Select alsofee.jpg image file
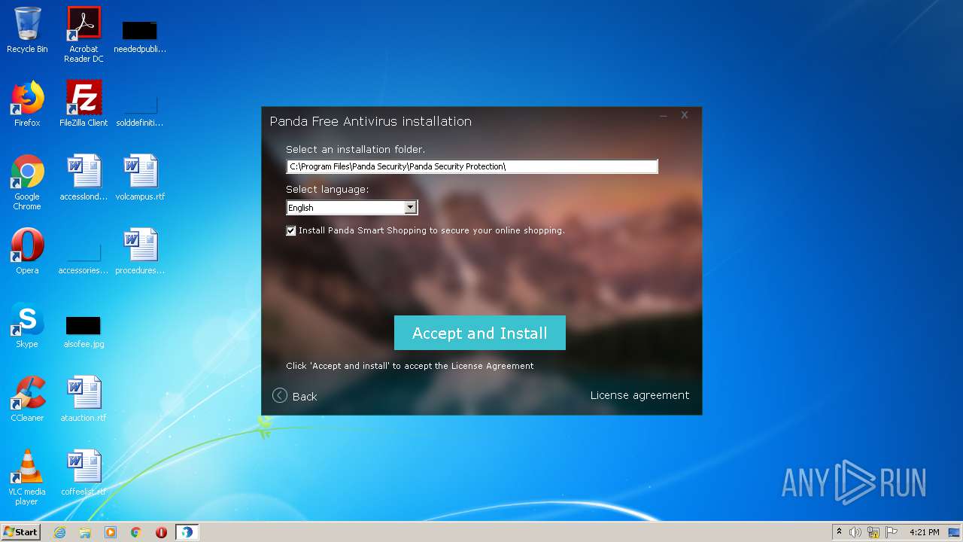The height and width of the screenshot is (542, 963). 84,331
